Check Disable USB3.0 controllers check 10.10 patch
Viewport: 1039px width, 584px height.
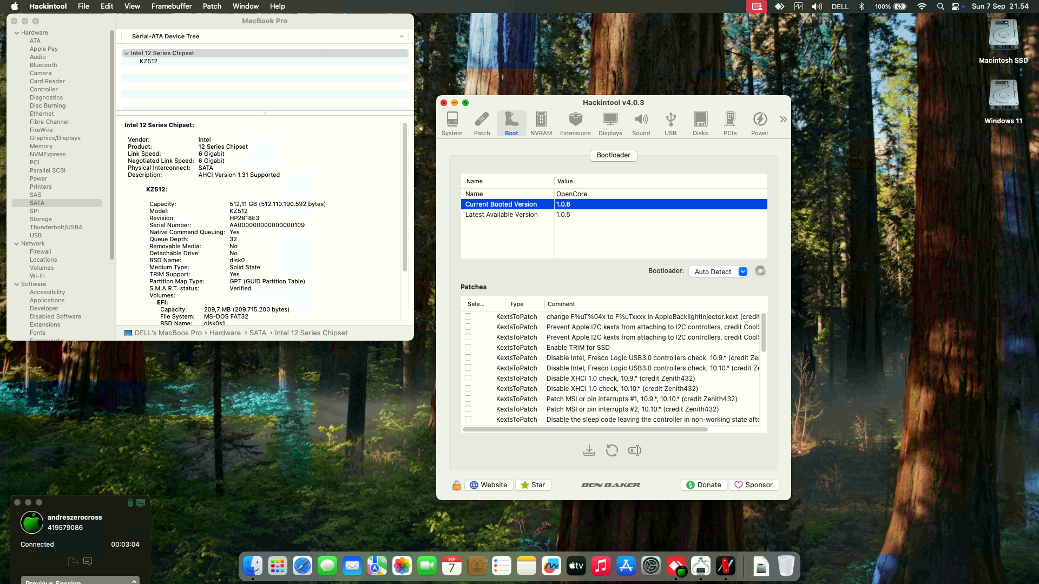pos(468,368)
